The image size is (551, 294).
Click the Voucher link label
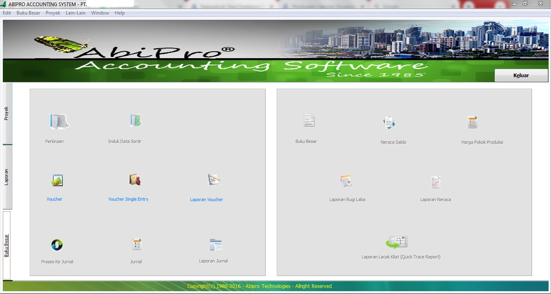(55, 199)
